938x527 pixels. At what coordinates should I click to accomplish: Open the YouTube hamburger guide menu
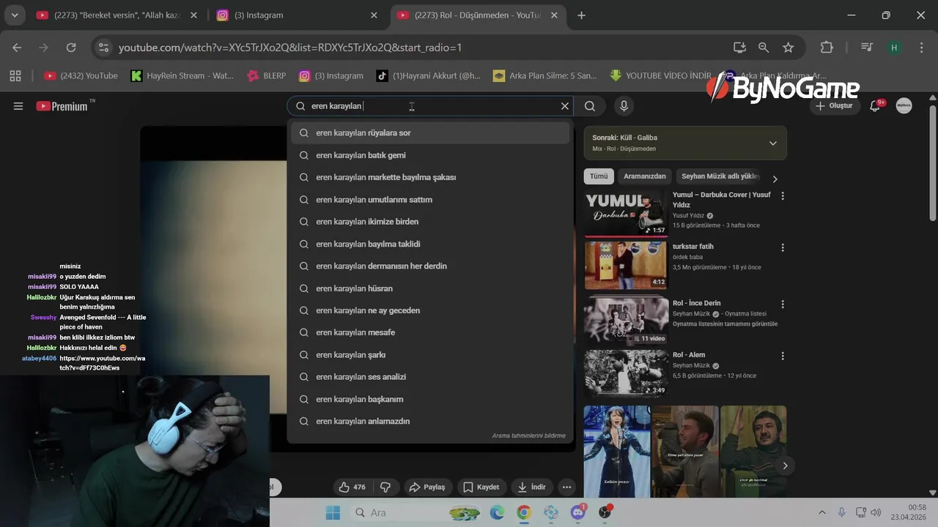click(x=18, y=106)
